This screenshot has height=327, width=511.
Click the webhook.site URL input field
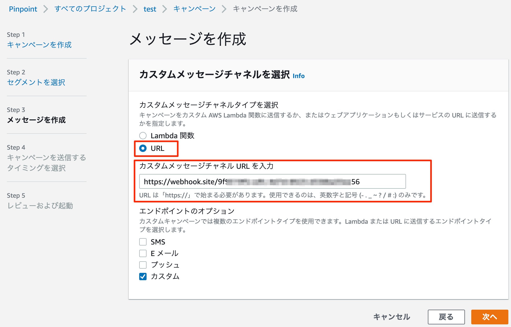coord(273,181)
